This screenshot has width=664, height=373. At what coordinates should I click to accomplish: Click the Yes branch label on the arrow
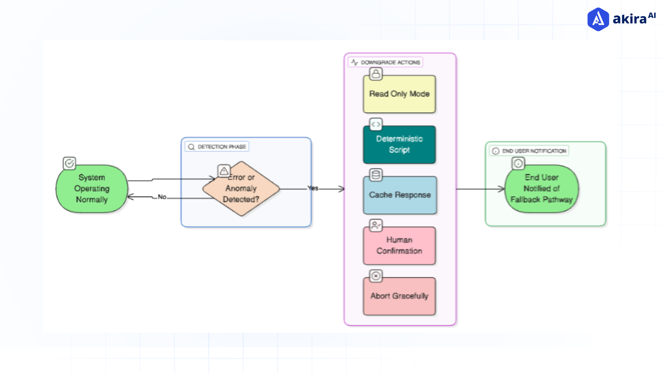pos(312,188)
